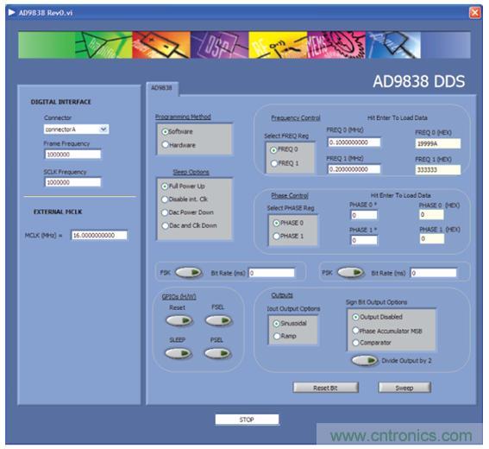Click the Reset Bit button
The width and height of the screenshot is (489, 449).
tap(326, 388)
